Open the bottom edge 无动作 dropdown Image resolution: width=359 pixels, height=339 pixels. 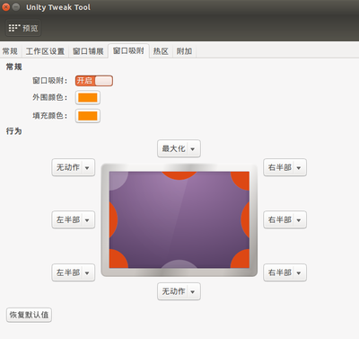pyautogui.click(x=179, y=291)
